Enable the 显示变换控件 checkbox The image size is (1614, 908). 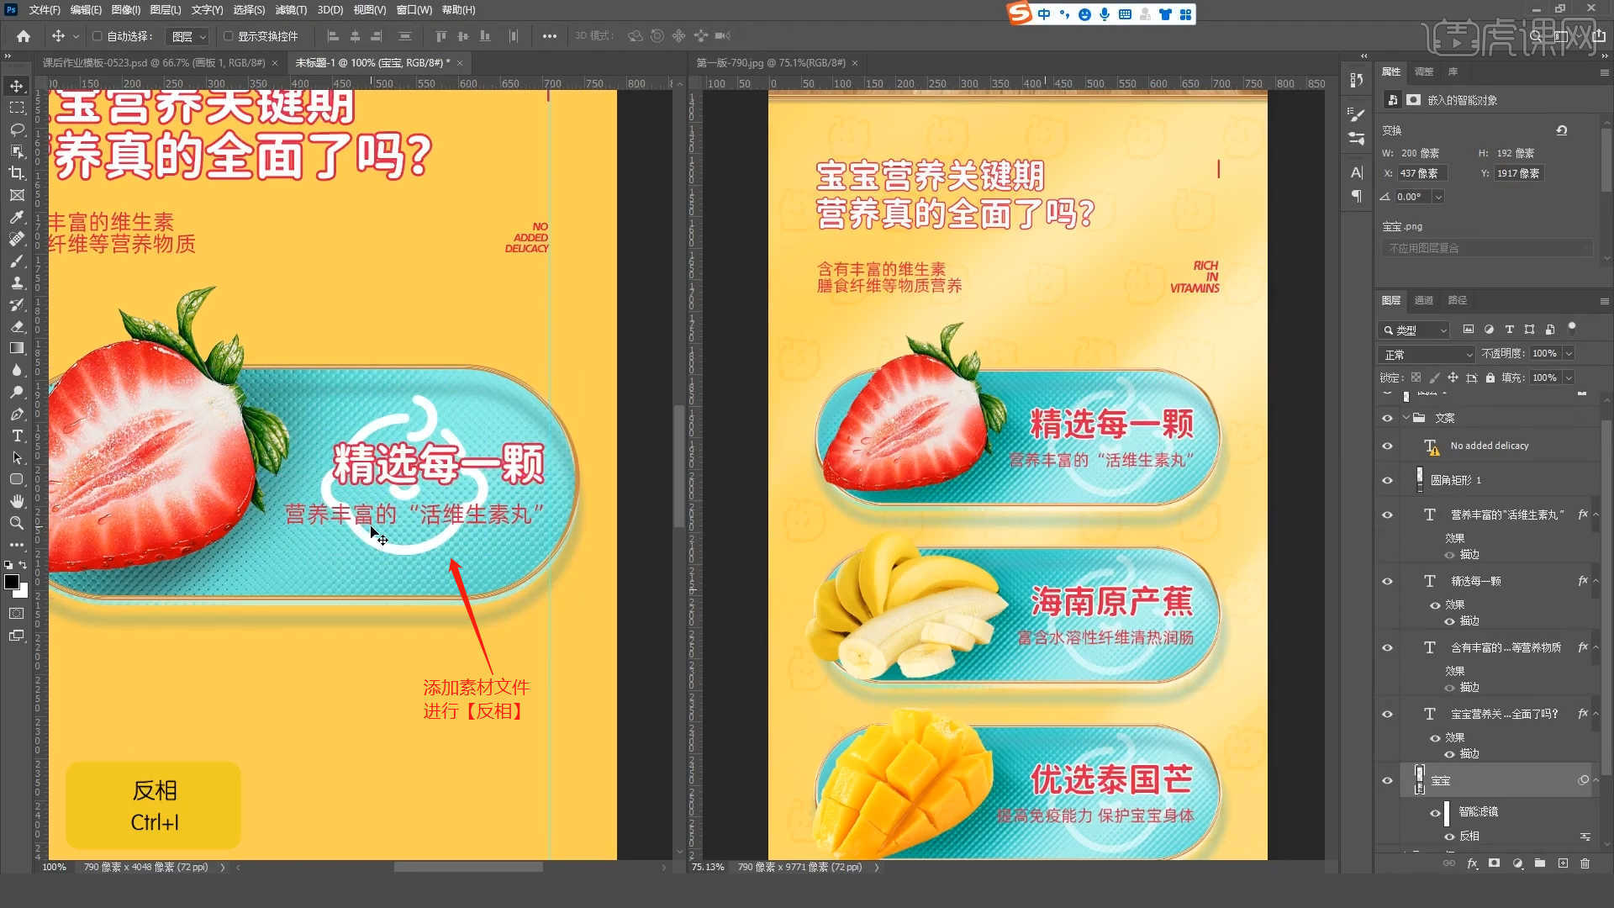(x=228, y=36)
